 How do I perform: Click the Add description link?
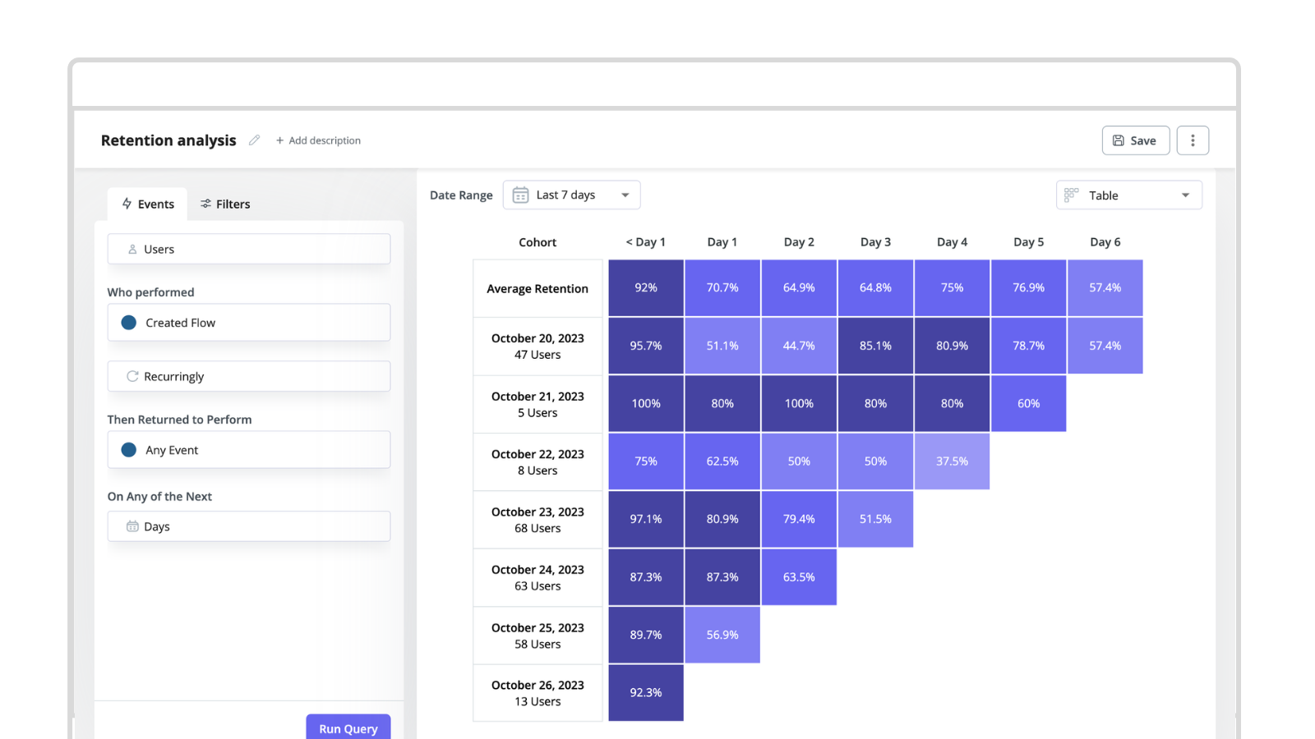[318, 140]
